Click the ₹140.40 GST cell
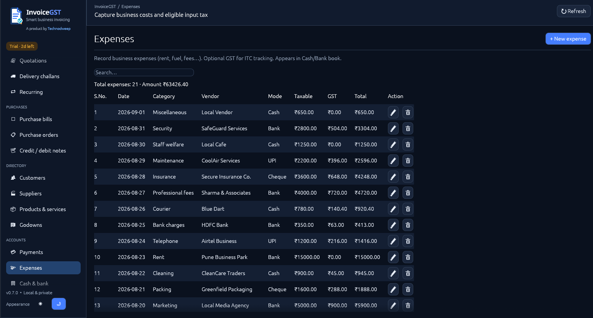 337,209
